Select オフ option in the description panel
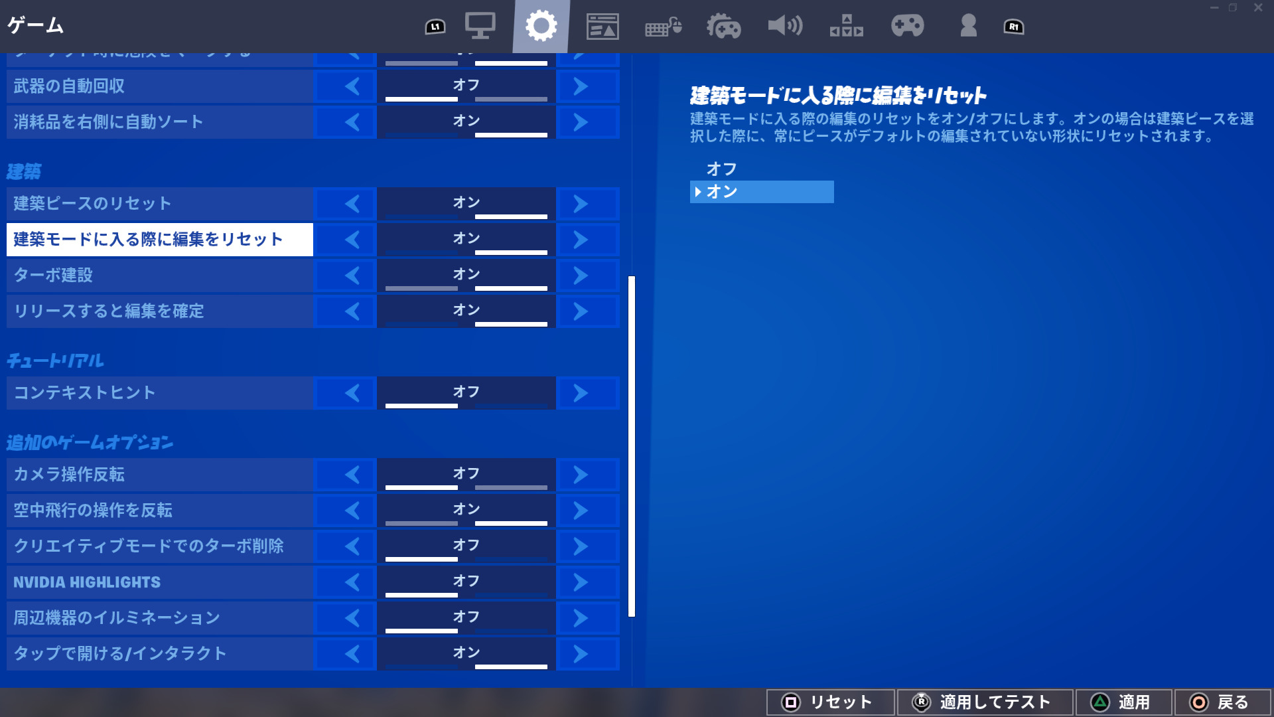1274x717 pixels. (762, 169)
